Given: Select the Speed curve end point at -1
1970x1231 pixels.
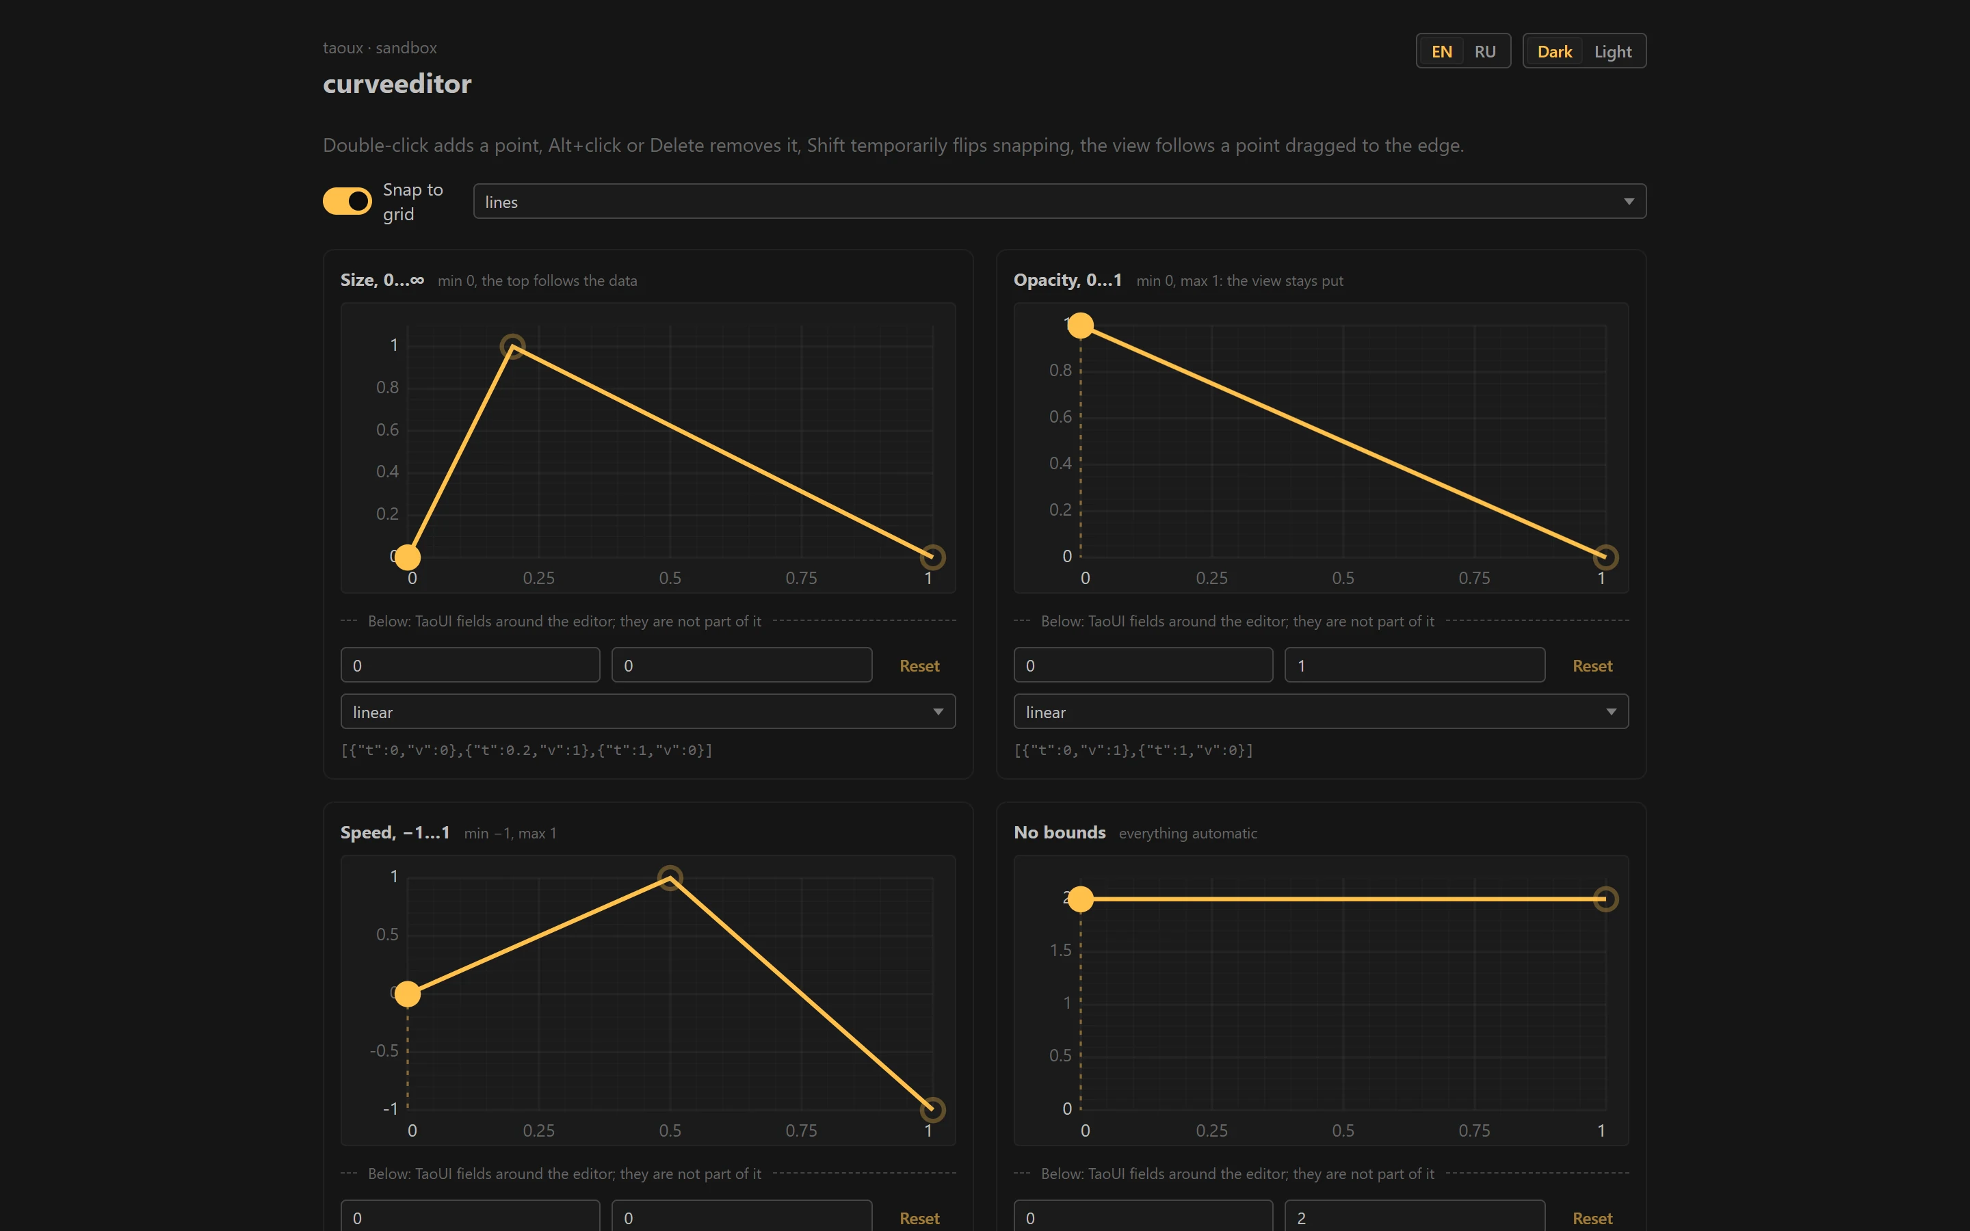Looking at the screenshot, I should click(x=932, y=1110).
